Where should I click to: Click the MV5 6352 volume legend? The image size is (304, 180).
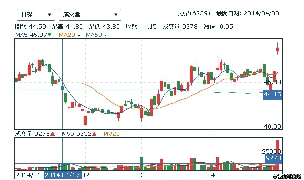point(77,134)
